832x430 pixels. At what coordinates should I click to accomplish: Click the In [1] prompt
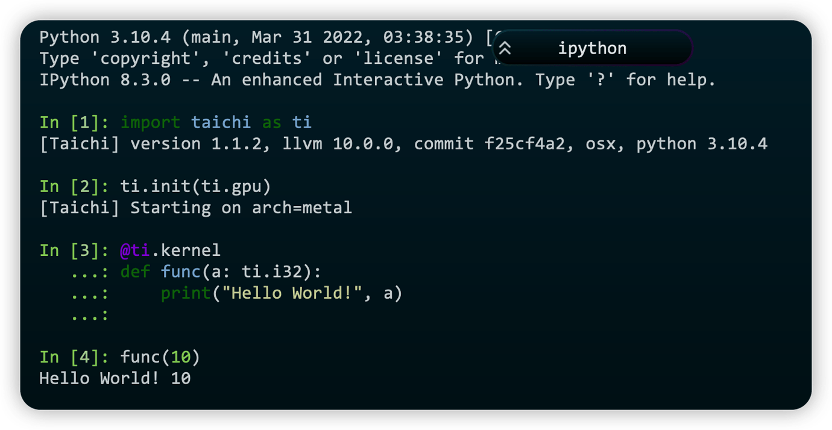click(x=74, y=122)
